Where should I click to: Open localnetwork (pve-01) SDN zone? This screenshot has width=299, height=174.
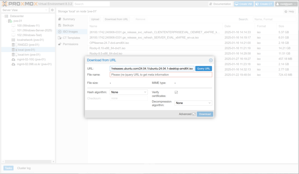click(x=30, y=40)
